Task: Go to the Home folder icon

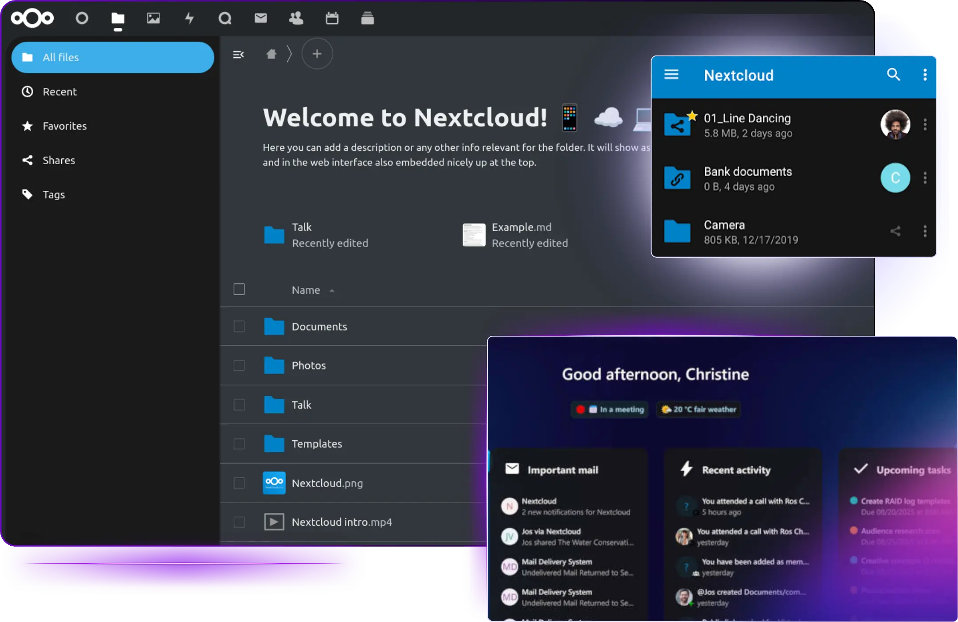Action: (271, 54)
